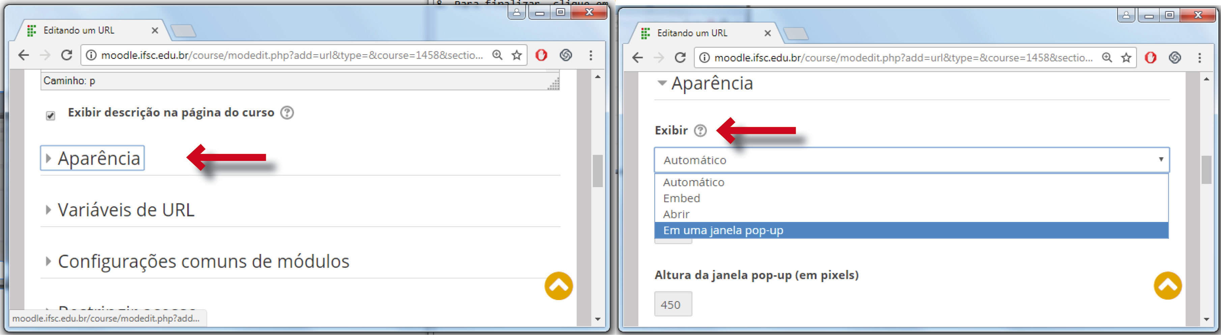1221x335 pixels.
Task: Expand Configurações comuns de módulos section
Action: tap(203, 261)
